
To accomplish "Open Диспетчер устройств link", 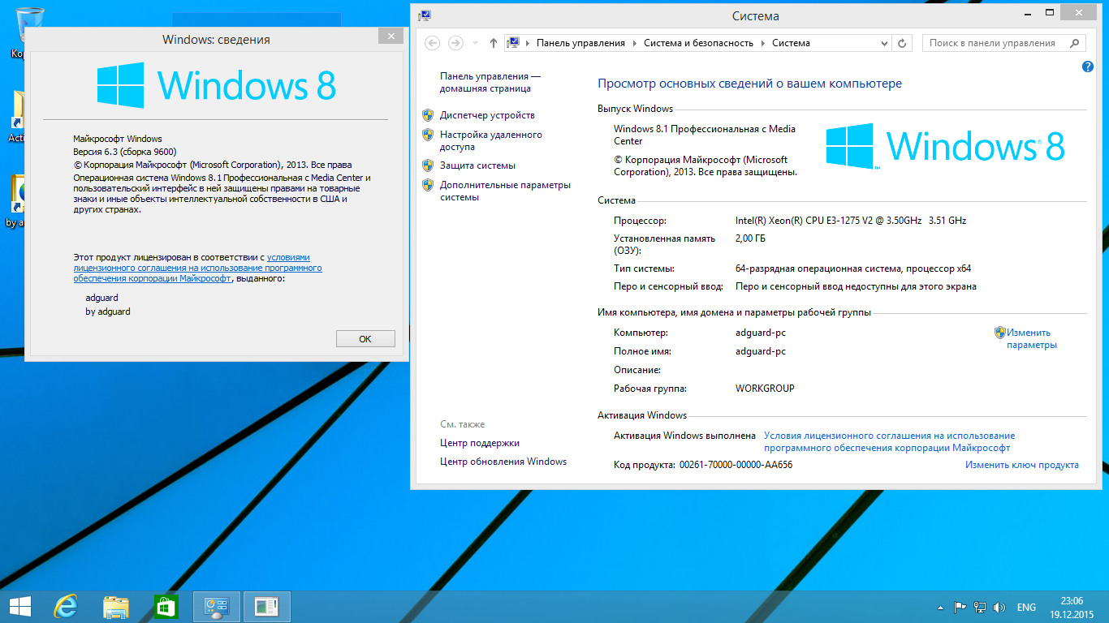I will coord(487,115).
